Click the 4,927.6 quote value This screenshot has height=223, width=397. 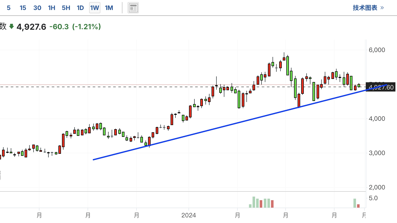(x=31, y=27)
